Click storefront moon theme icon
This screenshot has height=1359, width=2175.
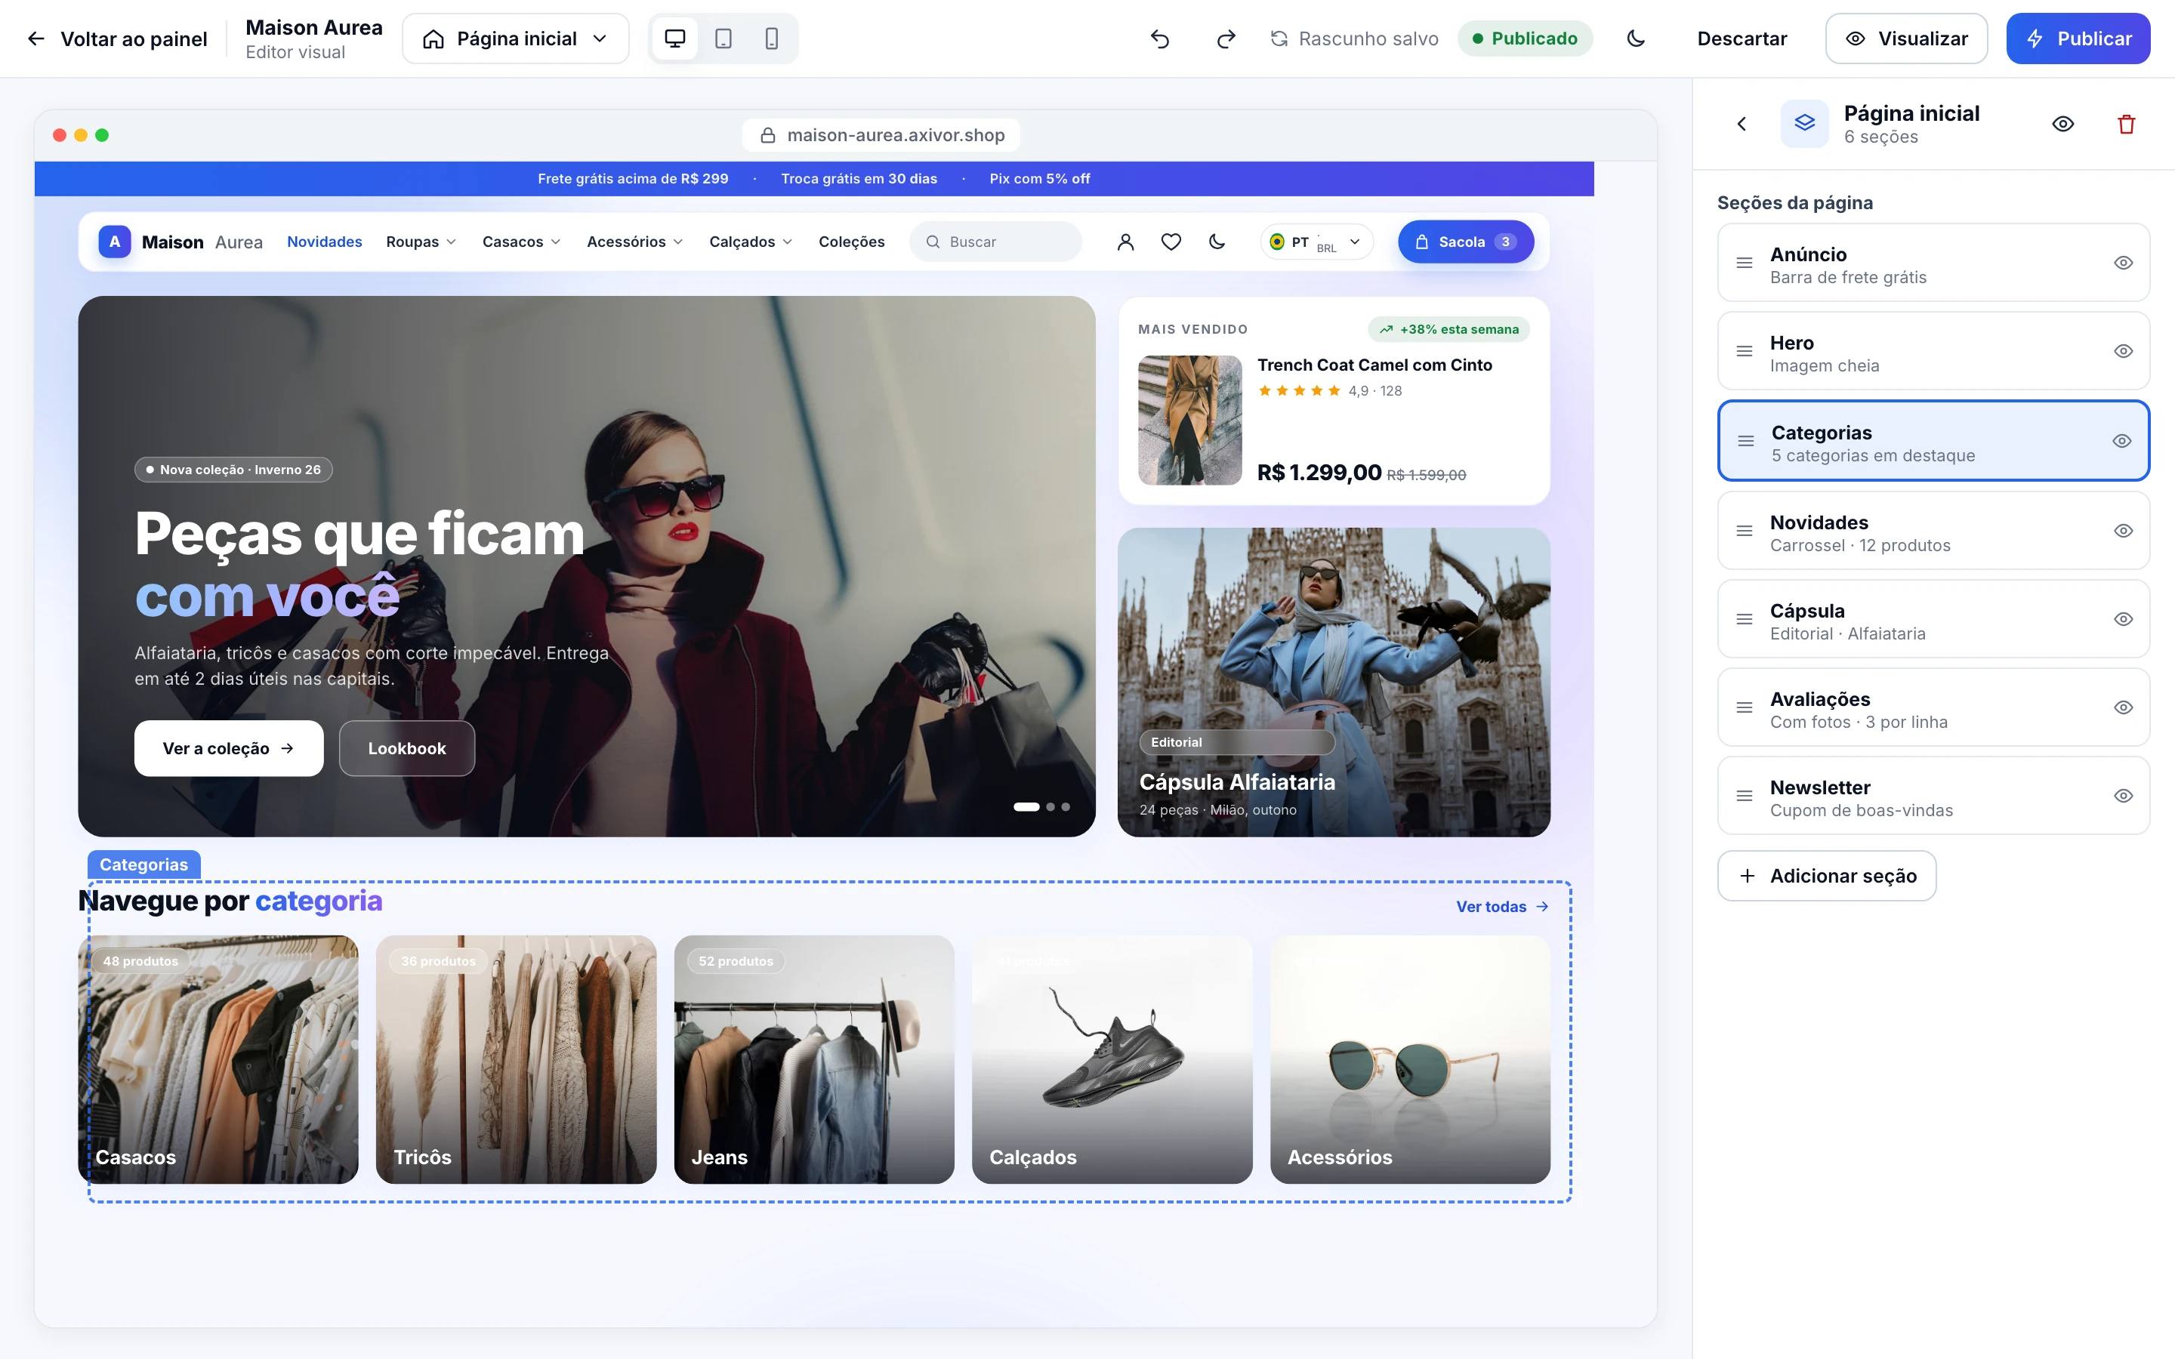pyautogui.click(x=1217, y=242)
